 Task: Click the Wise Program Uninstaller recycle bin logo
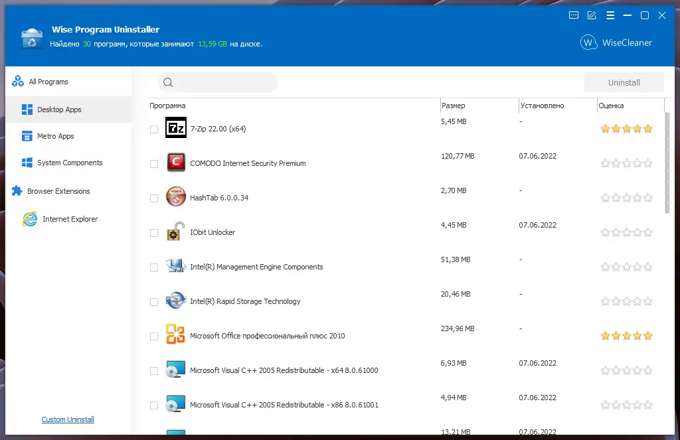(x=32, y=38)
